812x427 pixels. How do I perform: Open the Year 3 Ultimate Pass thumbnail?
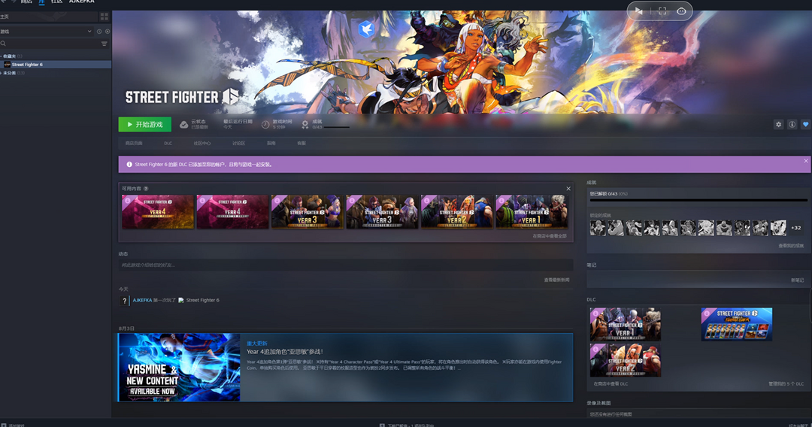click(307, 212)
